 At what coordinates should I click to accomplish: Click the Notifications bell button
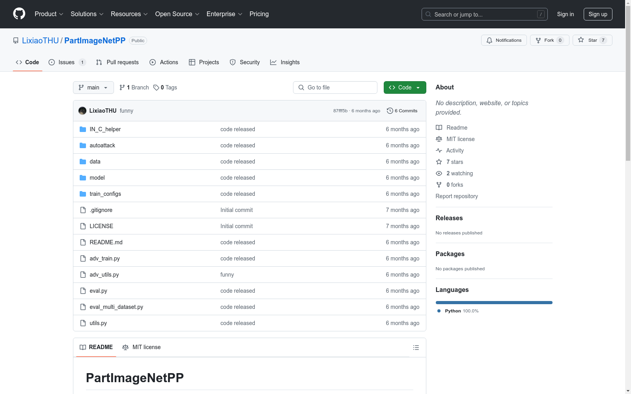tap(504, 40)
